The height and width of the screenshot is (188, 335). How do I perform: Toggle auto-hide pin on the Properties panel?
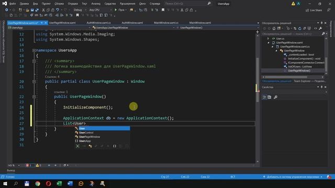coord(321,87)
